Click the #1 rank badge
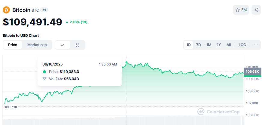Image resolution: width=262 pixels, height=125 pixels. click(x=44, y=10)
